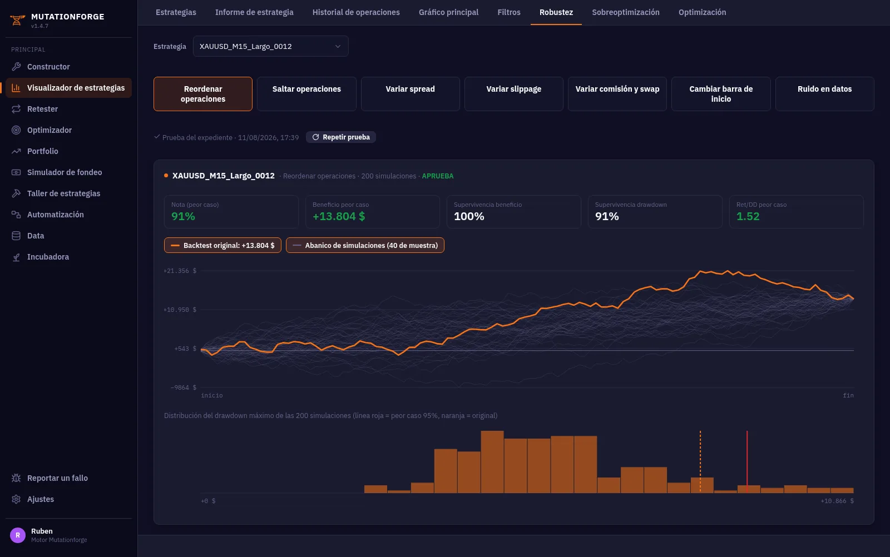Viewport: 890px width, 557px height.
Task: Switch to the Estrategias tab
Action: [176, 12]
